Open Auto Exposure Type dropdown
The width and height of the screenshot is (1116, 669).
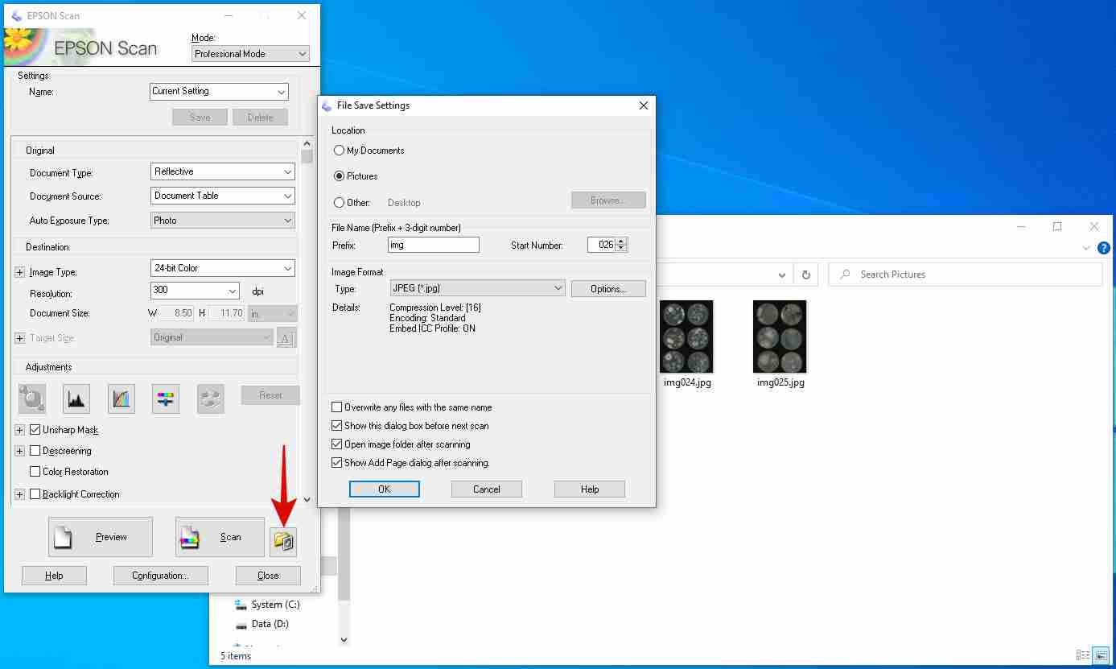pos(223,221)
